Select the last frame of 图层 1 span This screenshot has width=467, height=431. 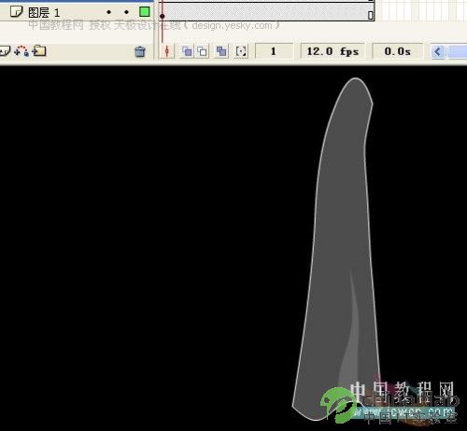tap(371, 15)
